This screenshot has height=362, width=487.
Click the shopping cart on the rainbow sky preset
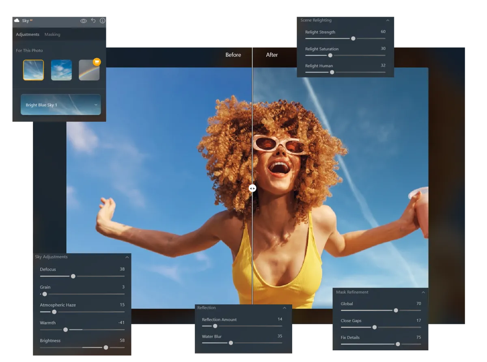click(x=97, y=62)
